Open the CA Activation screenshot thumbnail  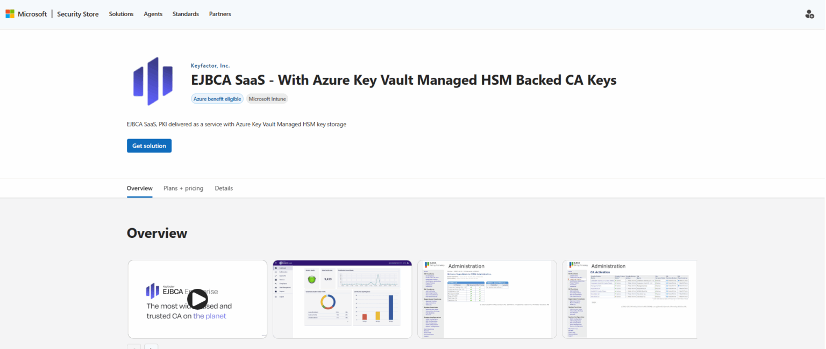[x=629, y=299]
